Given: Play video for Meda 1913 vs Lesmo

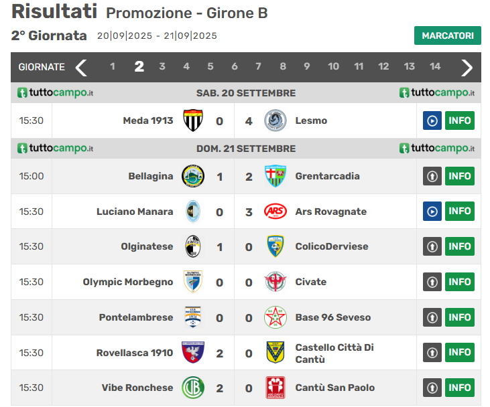Looking at the screenshot, I should 432,120.
